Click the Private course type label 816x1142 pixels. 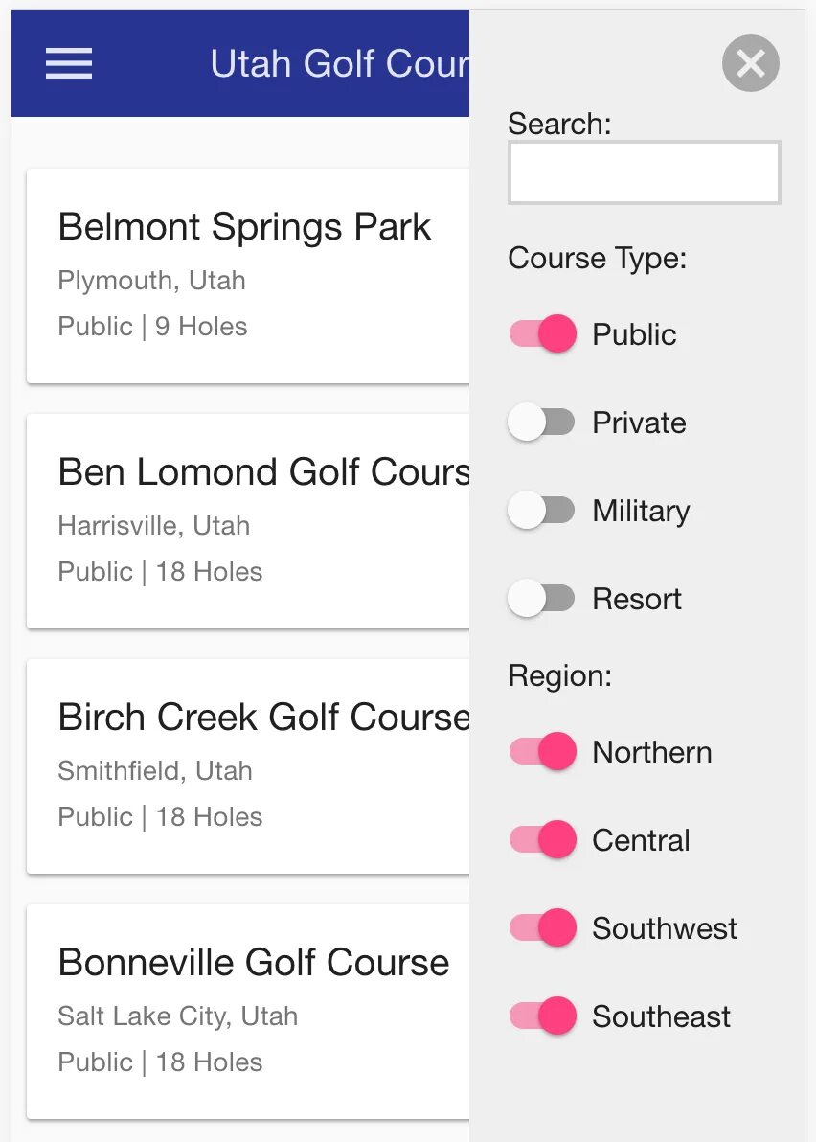coord(639,423)
